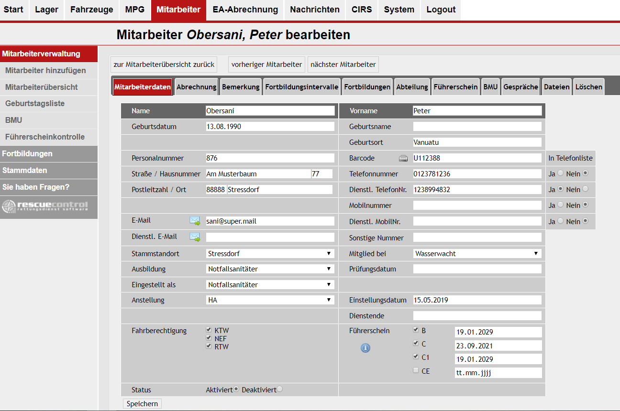
Task: Open the Lager menu item
Action: tap(46, 10)
